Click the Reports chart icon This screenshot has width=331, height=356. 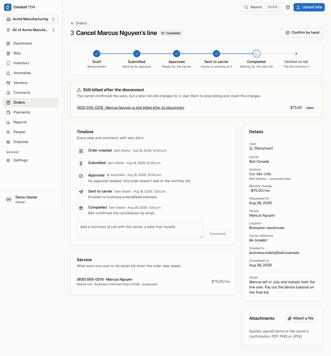point(8,122)
